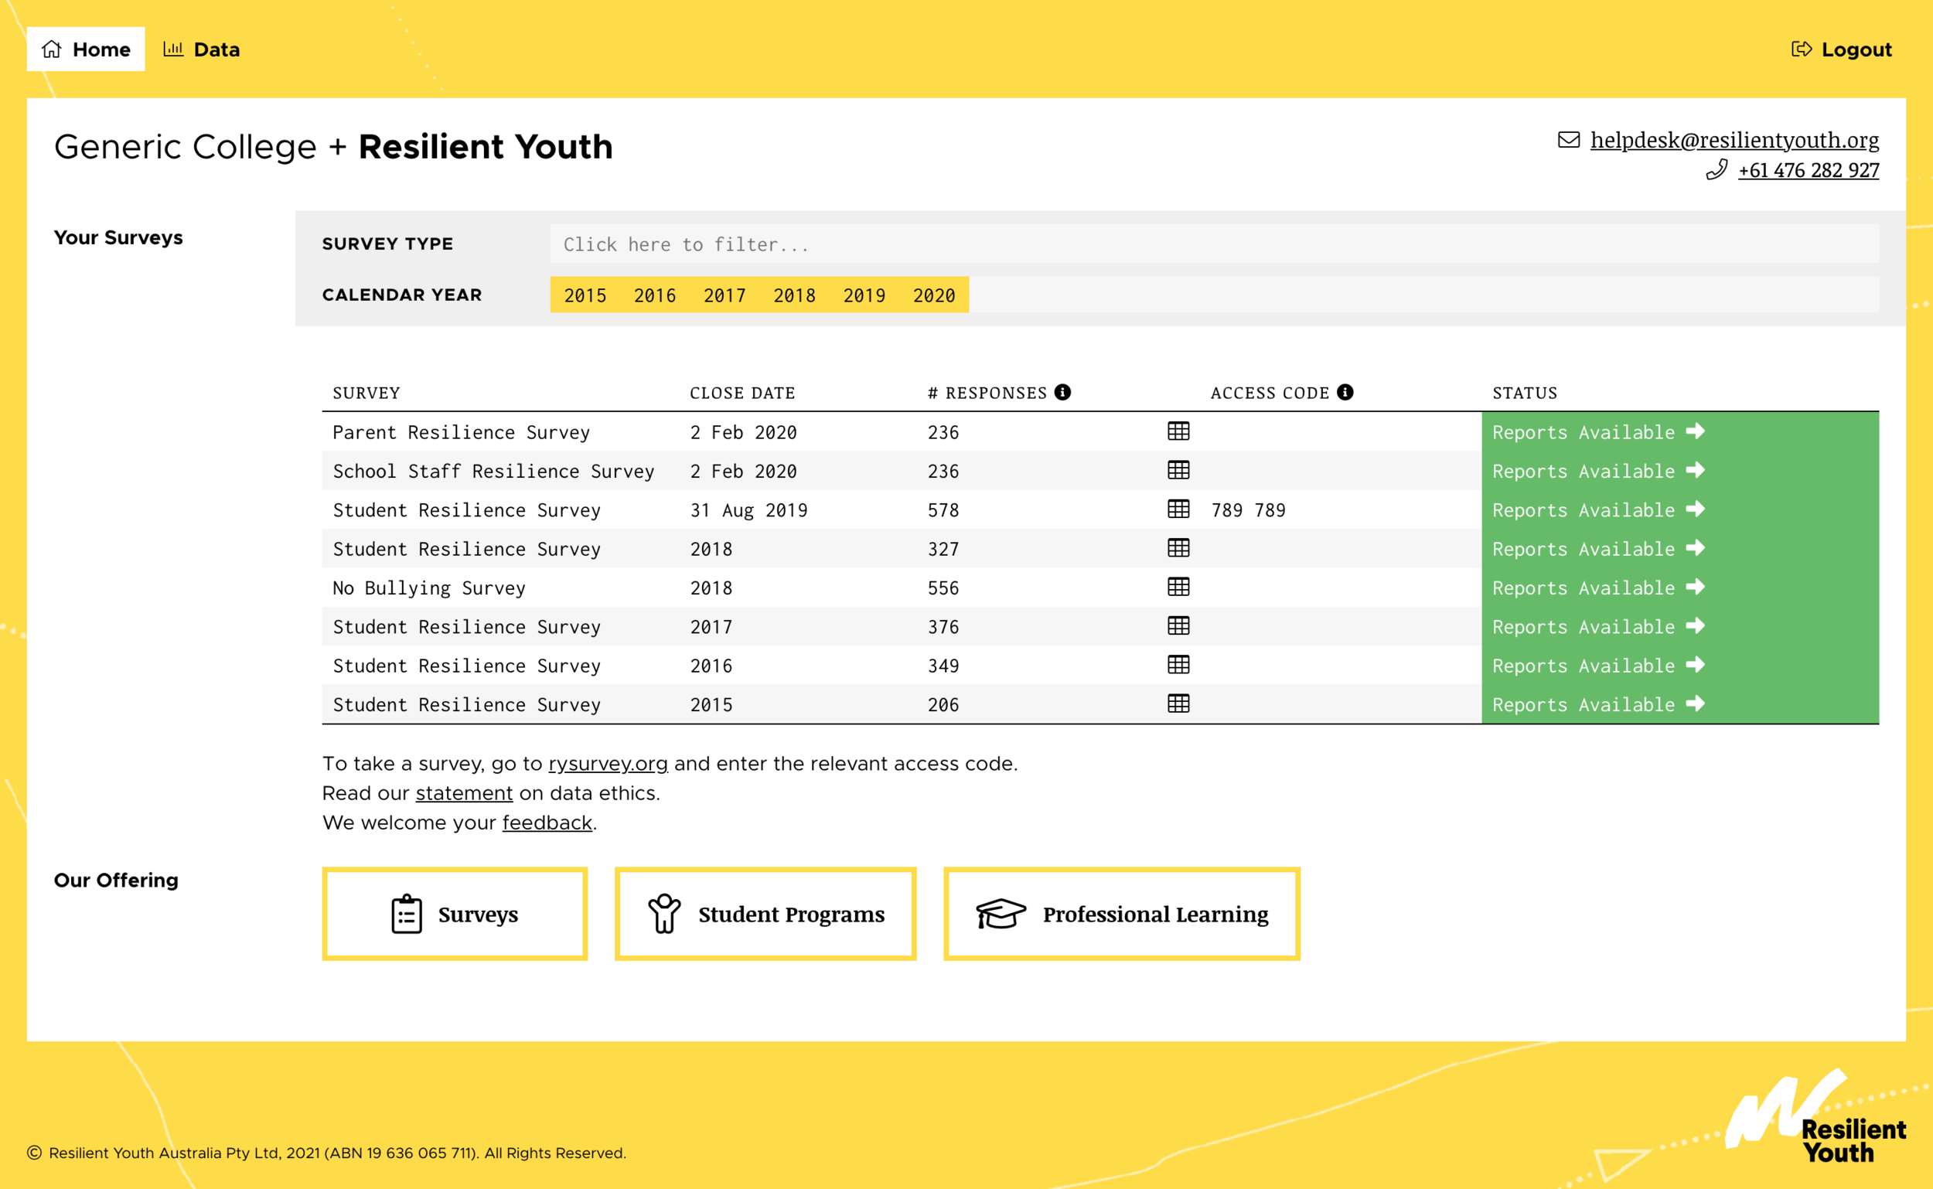
Task: Select the Home tab
Action: pyautogui.click(x=86, y=49)
